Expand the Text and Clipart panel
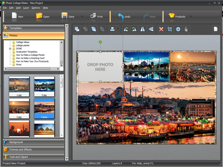This screenshot has height=167, width=223. point(33,157)
